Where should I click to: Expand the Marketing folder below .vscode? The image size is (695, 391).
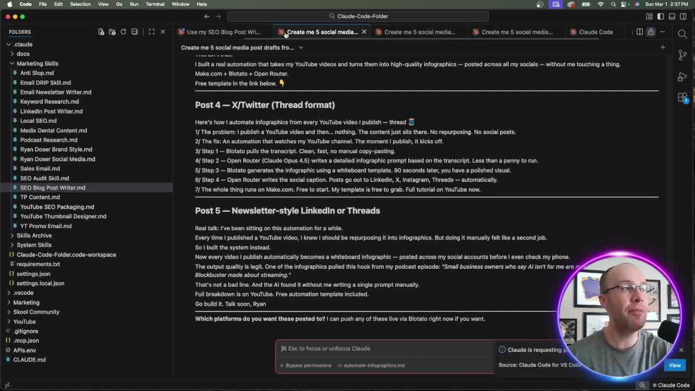[x=26, y=302]
